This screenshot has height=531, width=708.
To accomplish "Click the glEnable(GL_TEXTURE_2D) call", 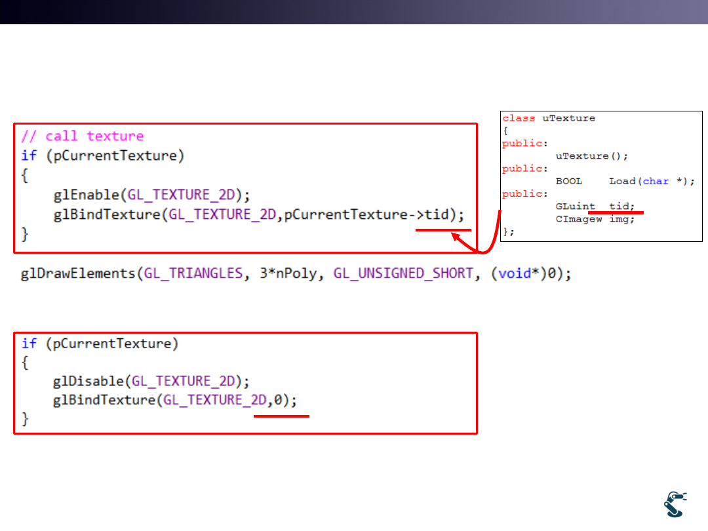I will click(x=152, y=195).
